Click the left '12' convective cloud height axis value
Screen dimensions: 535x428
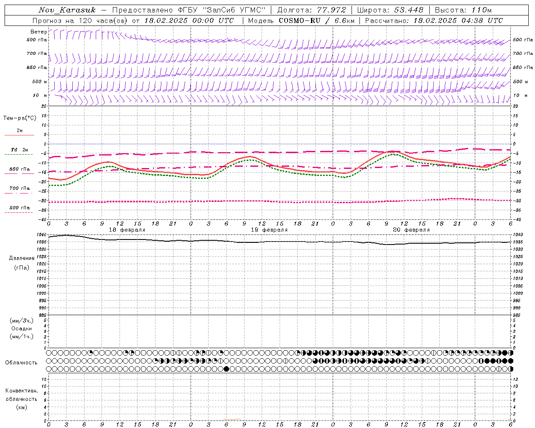coord(45,379)
